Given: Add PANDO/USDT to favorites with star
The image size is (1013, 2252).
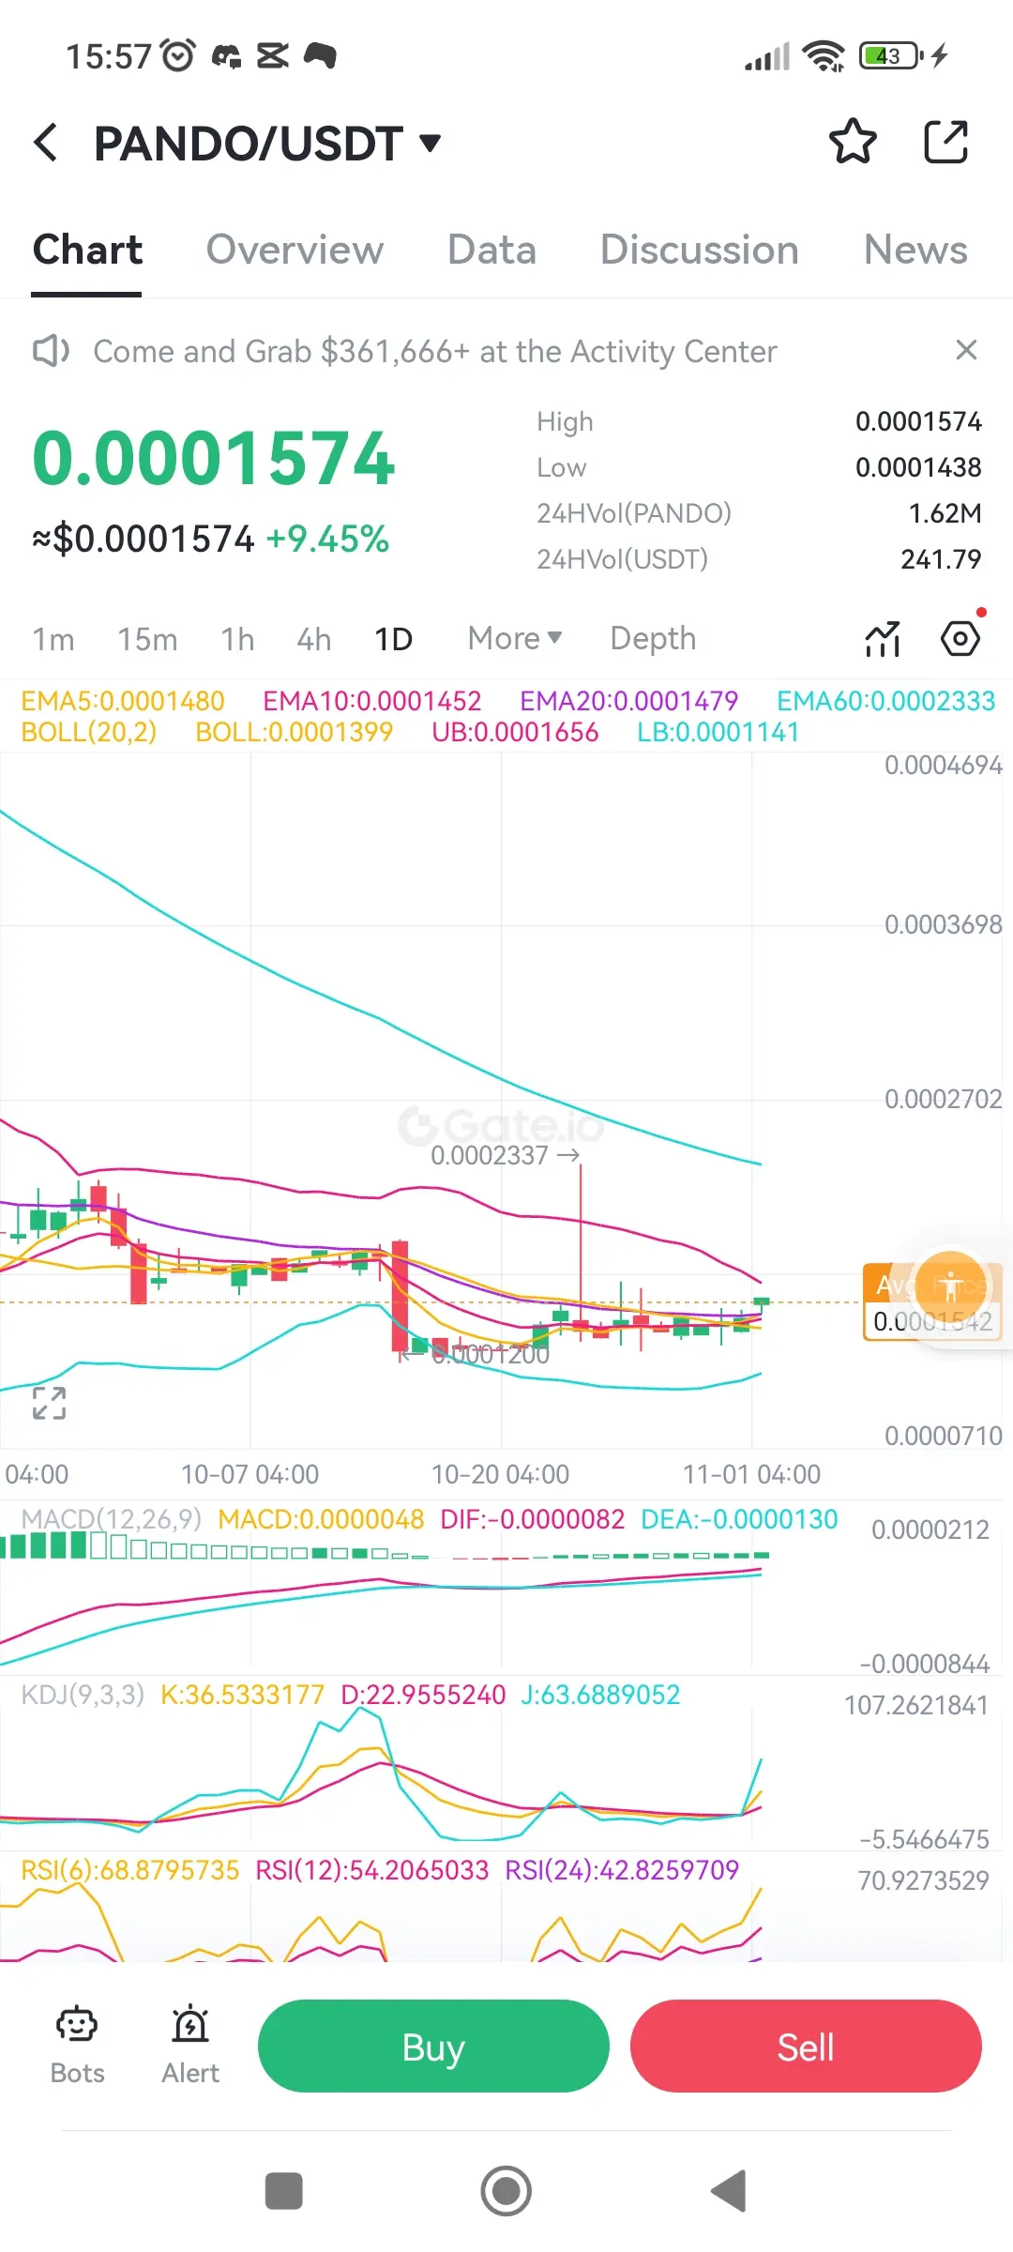Looking at the screenshot, I should pyautogui.click(x=853, y=143).
